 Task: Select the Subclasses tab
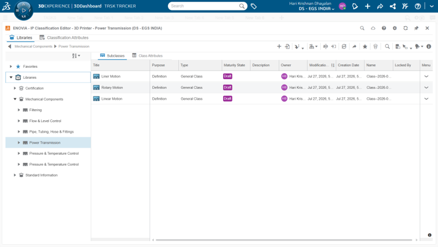click(112, 56)
